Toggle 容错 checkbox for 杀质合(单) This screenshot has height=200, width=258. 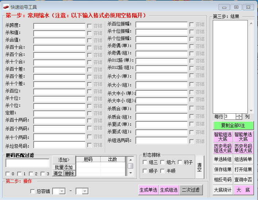click(192, 108)
